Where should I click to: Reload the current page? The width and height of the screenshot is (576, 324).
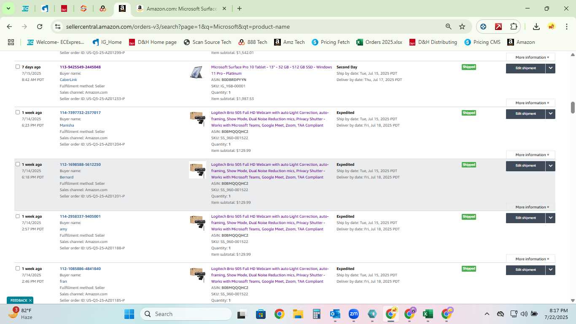[40, 27]
